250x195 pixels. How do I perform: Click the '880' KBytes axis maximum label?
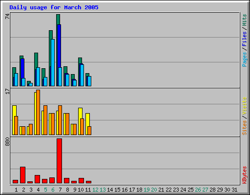click(7, 142)
